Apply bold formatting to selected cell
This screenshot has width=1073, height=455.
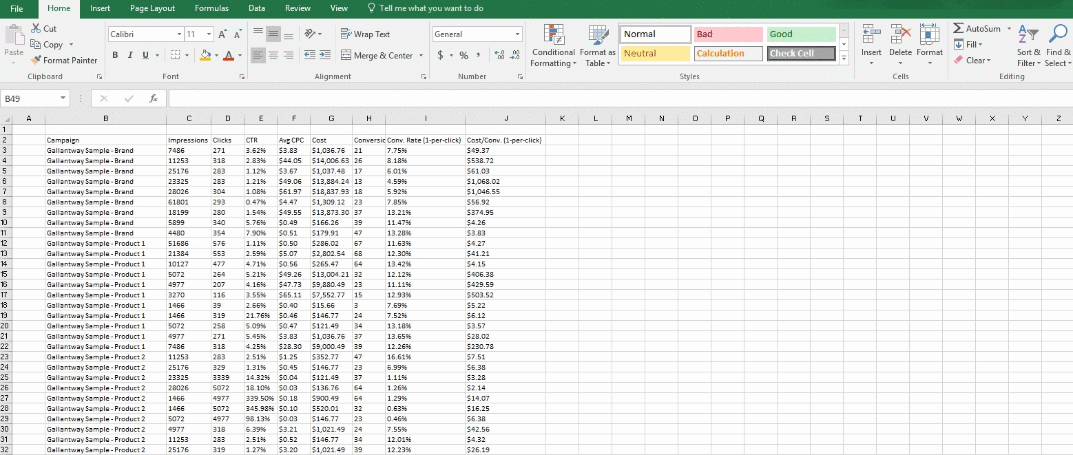tap(115, 55)
